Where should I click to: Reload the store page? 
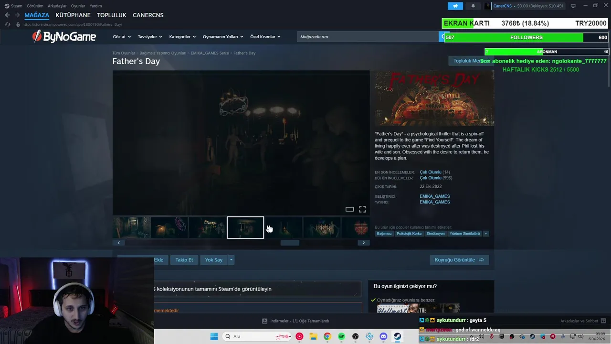pos(7,24)
